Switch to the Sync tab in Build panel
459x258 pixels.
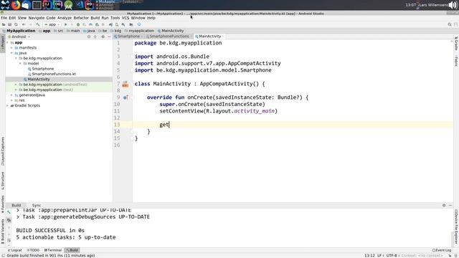(37, 206)
